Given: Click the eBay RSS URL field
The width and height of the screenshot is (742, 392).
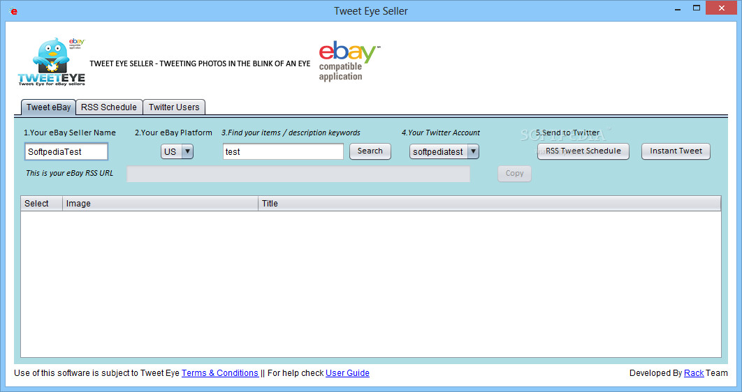Looking at the screenshot, I should pos(298,174).
